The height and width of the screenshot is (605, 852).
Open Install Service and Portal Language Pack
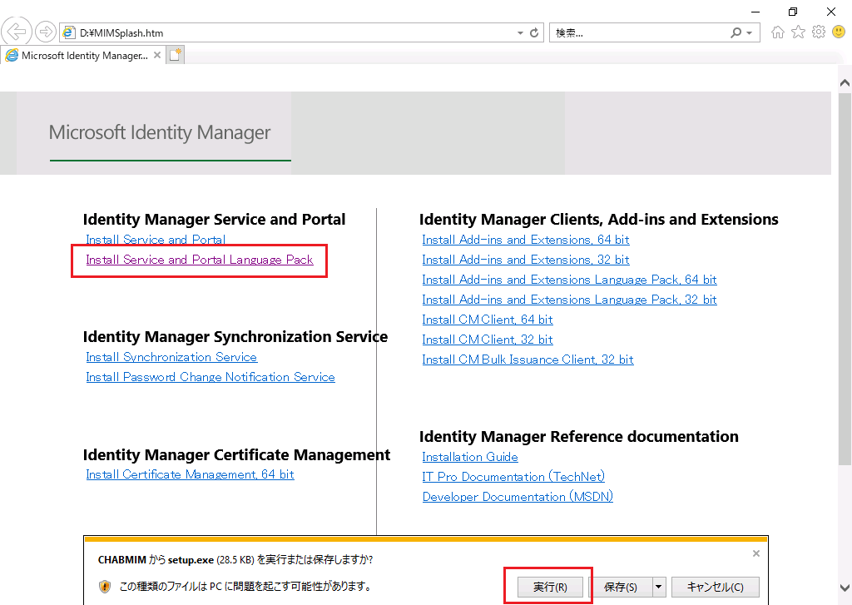200,260
